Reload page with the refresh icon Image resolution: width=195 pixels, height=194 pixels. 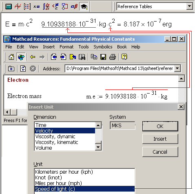pyautogui.click(x=23, y=69)
